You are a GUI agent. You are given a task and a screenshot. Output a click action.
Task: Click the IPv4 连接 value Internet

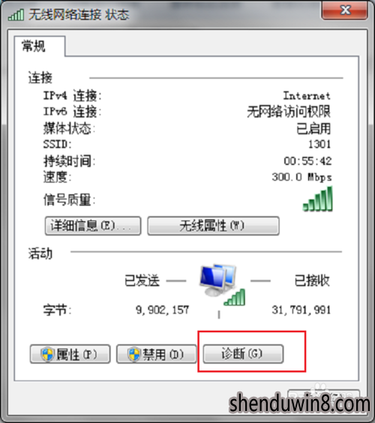(307, 96)
